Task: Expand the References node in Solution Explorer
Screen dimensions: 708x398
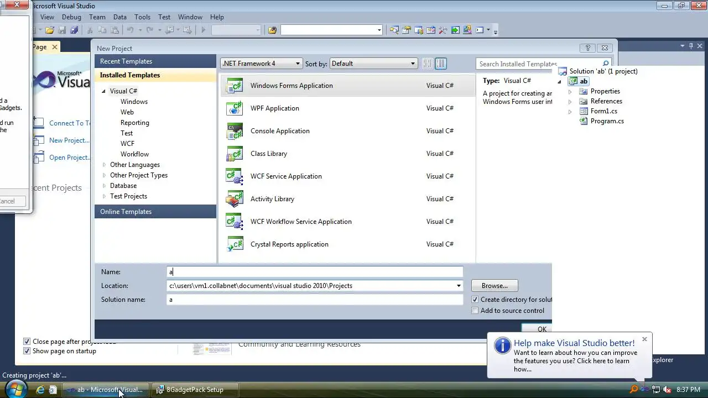Action: coord(570,102)
